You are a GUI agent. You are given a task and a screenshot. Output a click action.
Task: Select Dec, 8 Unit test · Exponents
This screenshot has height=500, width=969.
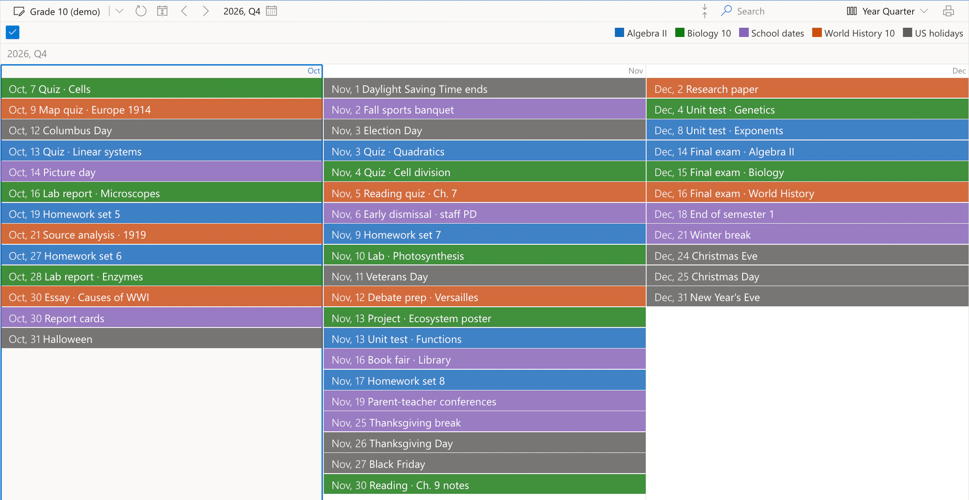tap(807, 130)
